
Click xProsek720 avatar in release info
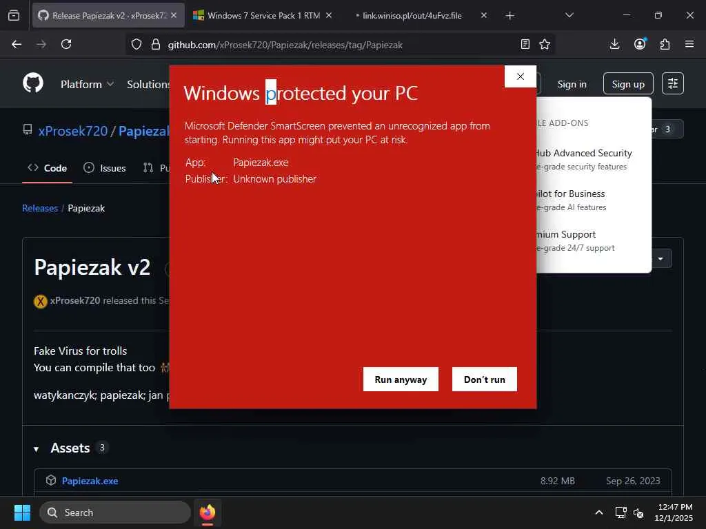click(41, 302)
